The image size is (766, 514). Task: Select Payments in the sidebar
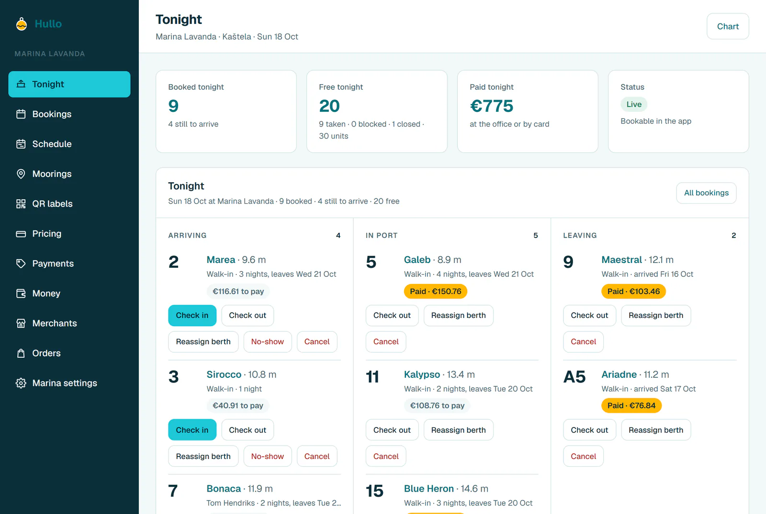tap(69, 263)
